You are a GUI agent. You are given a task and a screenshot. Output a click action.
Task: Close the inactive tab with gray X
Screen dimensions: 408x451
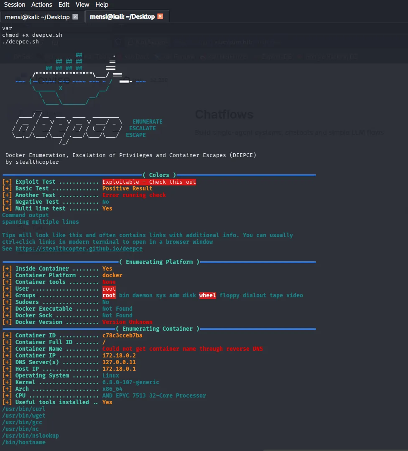tap(75, 17)
